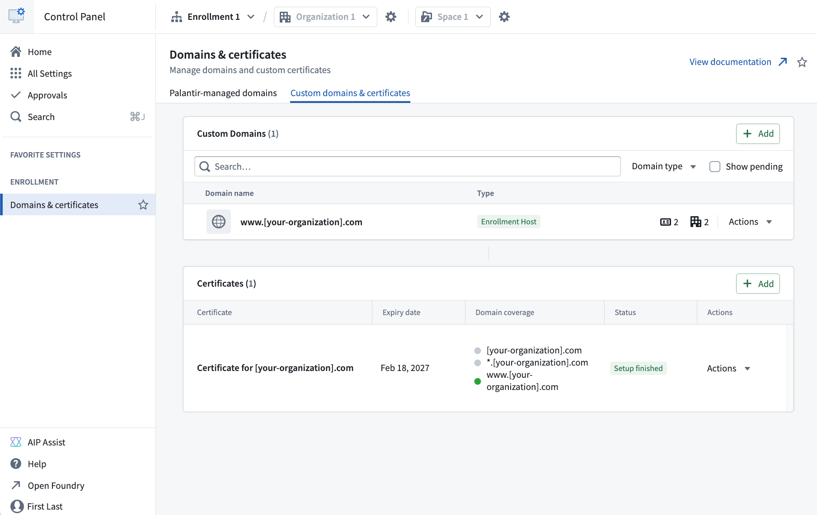Click the sidebar Search magnifier icon
The image size is (817, 515).
pyautogui.click(x=16, y=117)
